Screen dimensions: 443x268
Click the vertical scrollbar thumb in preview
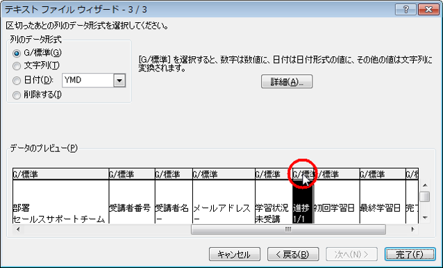click(x=425, y=196)
